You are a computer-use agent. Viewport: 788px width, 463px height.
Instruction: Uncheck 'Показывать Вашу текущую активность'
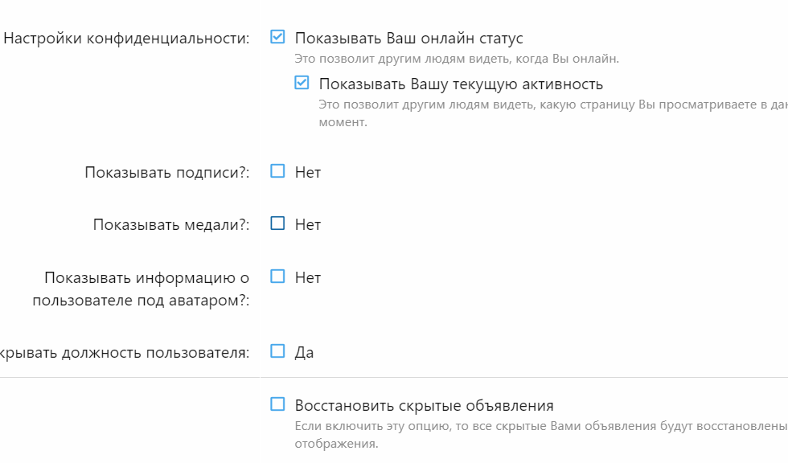tap(301, 82)
